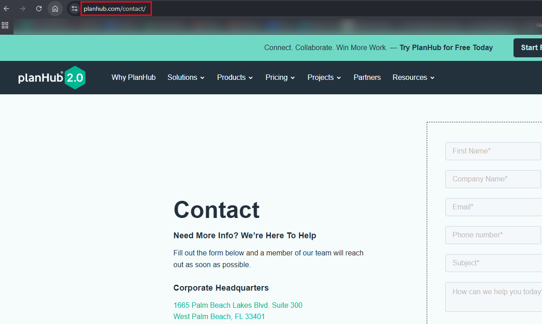Expand the Pricing dropdown menu
542x324 pixels.
(280, 77)
